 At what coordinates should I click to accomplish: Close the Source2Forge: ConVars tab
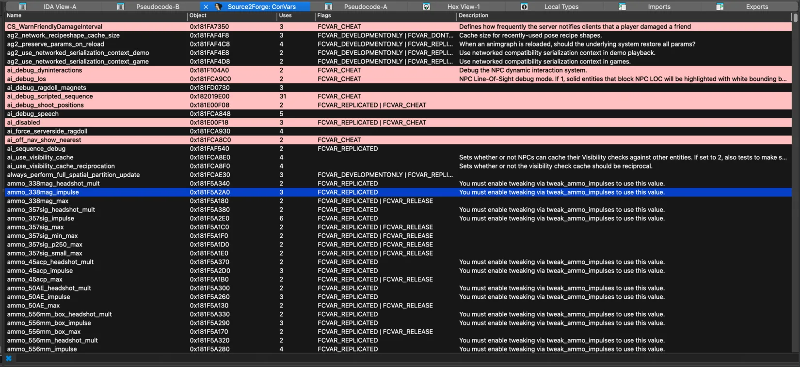coord(206,7)
